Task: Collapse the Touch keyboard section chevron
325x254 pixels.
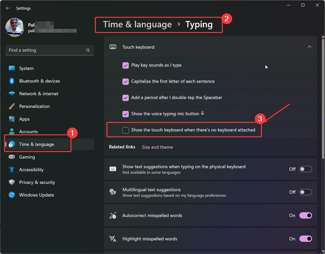Action: [x=309, y=47]
